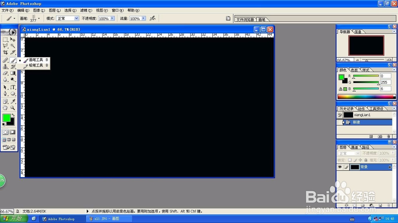Select the Eraser tool

point(5,73)
